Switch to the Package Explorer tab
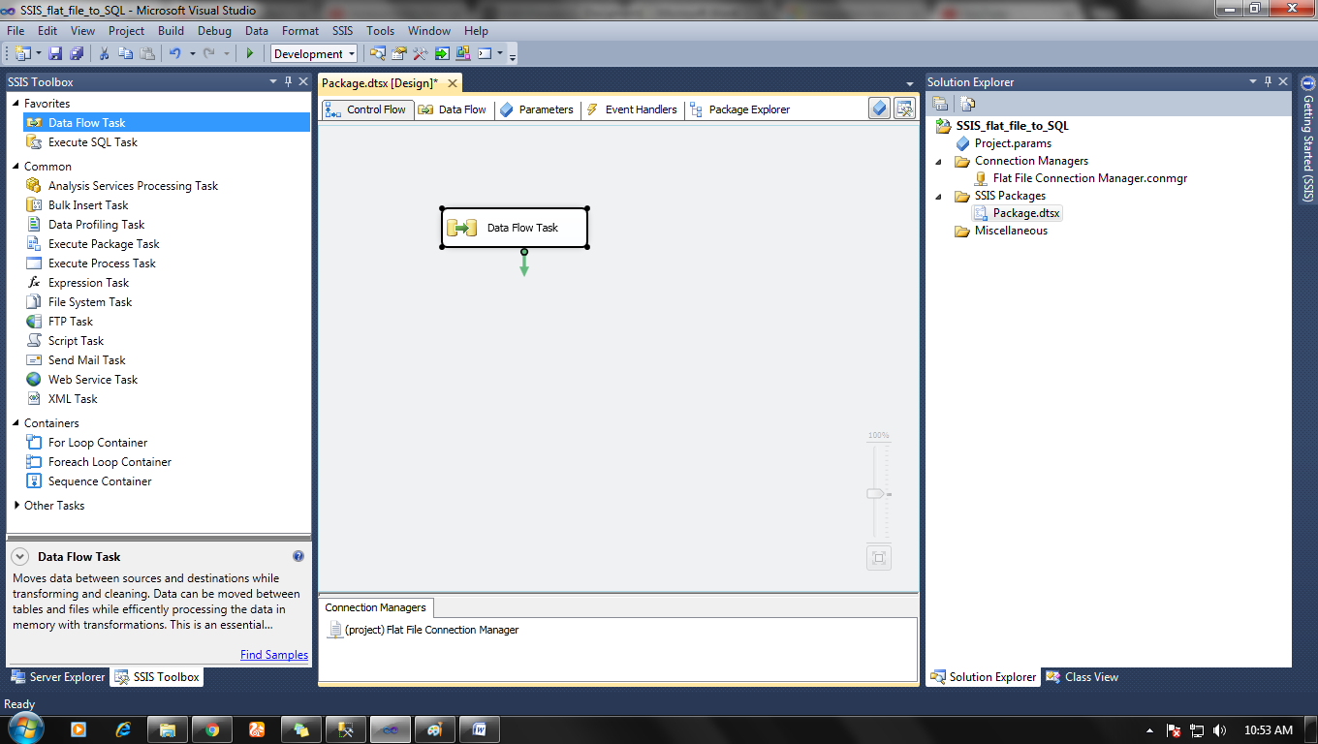This screenshot has width=1318, height=744. pyautogui.click(x=739, y=109)
